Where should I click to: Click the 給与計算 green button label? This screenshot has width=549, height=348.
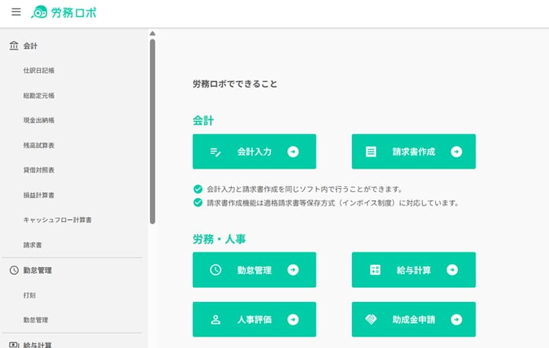(414, 270)
